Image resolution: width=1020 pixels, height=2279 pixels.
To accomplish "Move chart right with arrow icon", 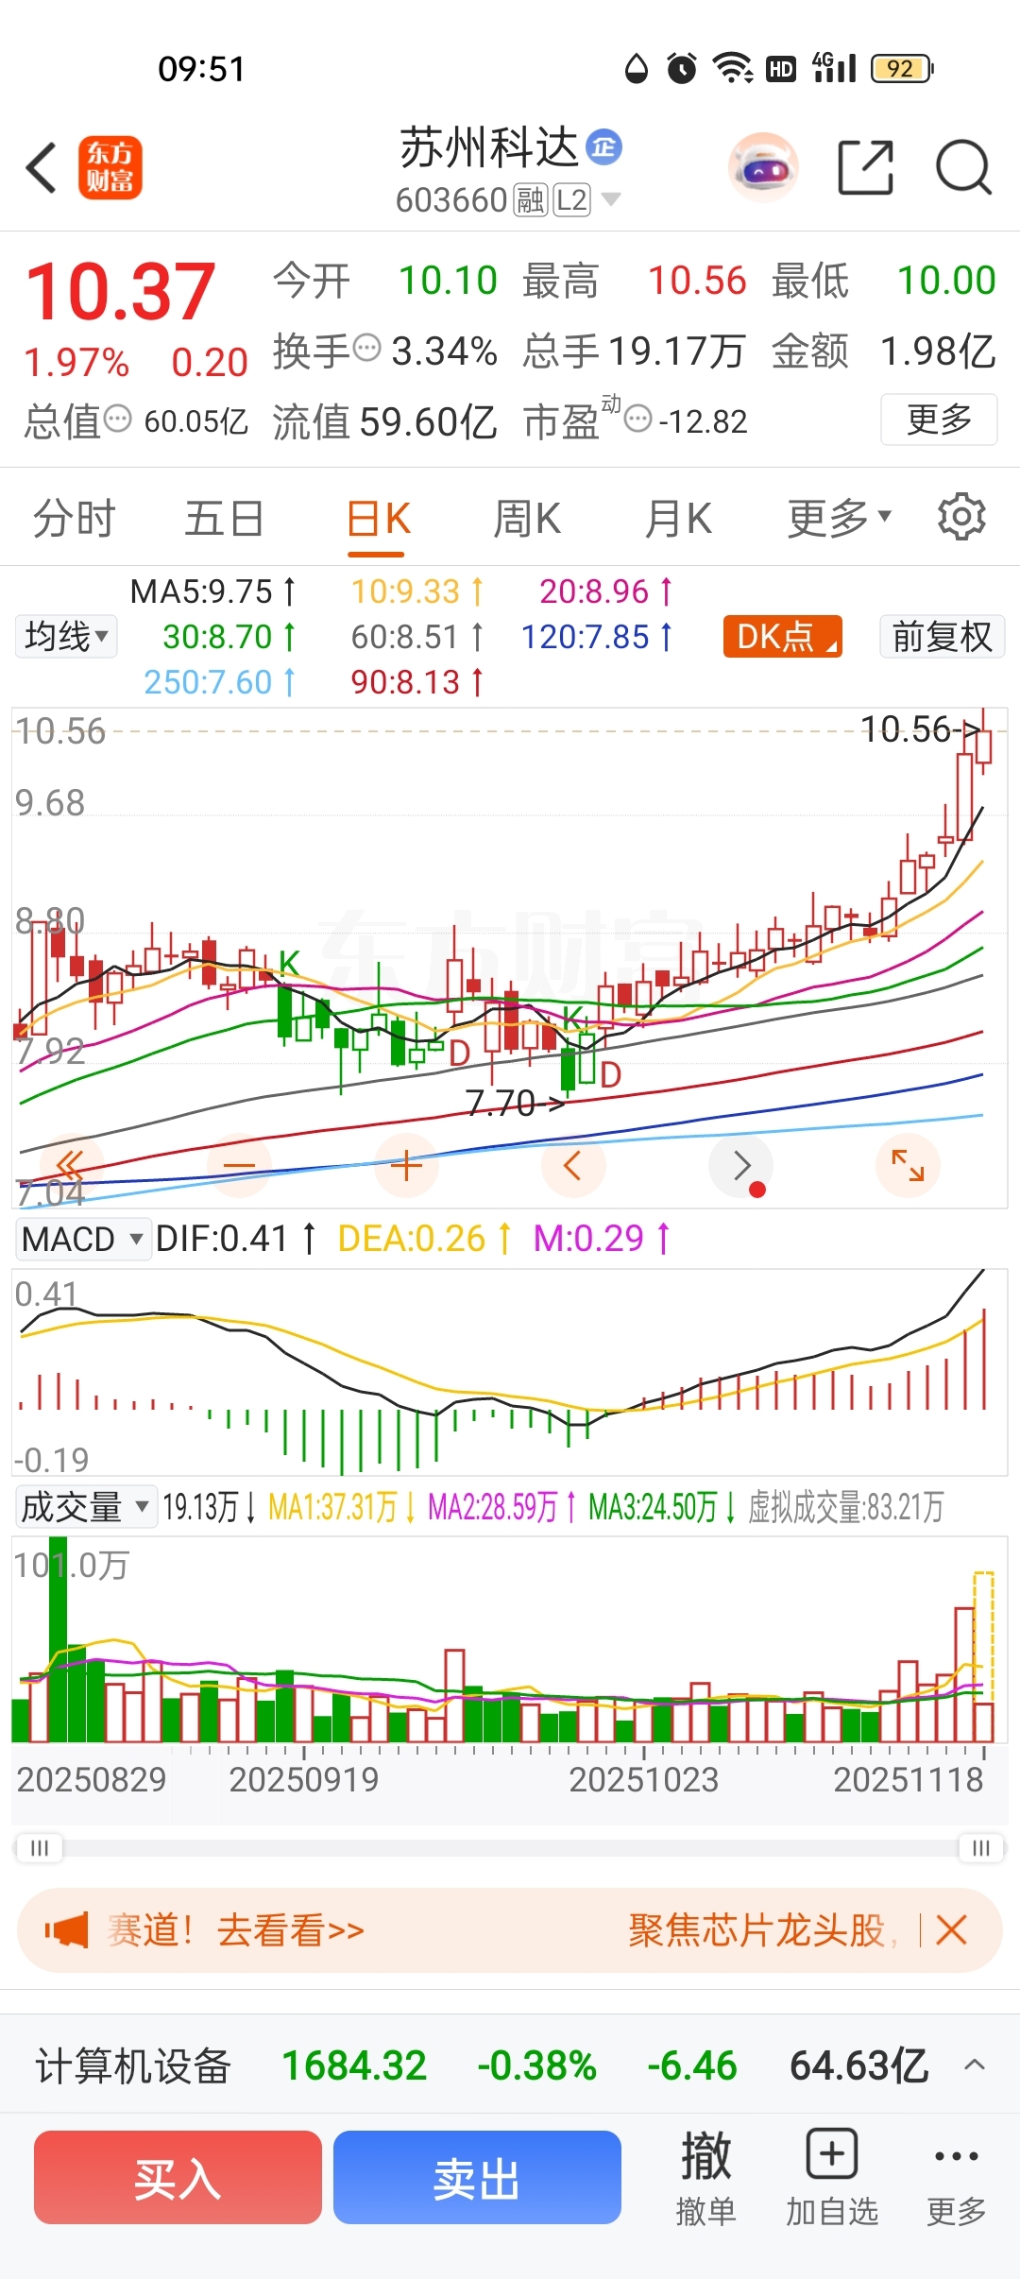I will tap(740, 1165).
